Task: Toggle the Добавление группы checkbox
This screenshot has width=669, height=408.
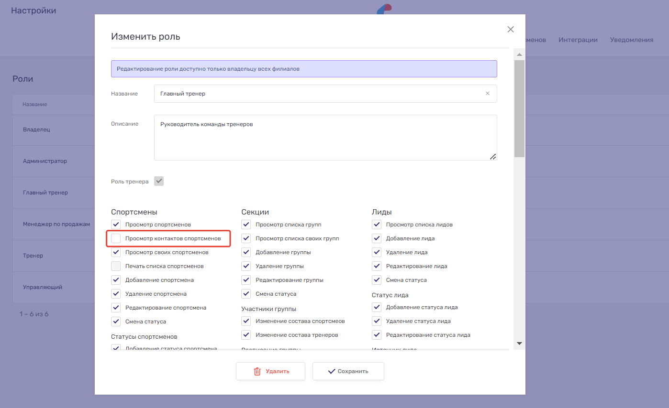Action: point(246,252)
